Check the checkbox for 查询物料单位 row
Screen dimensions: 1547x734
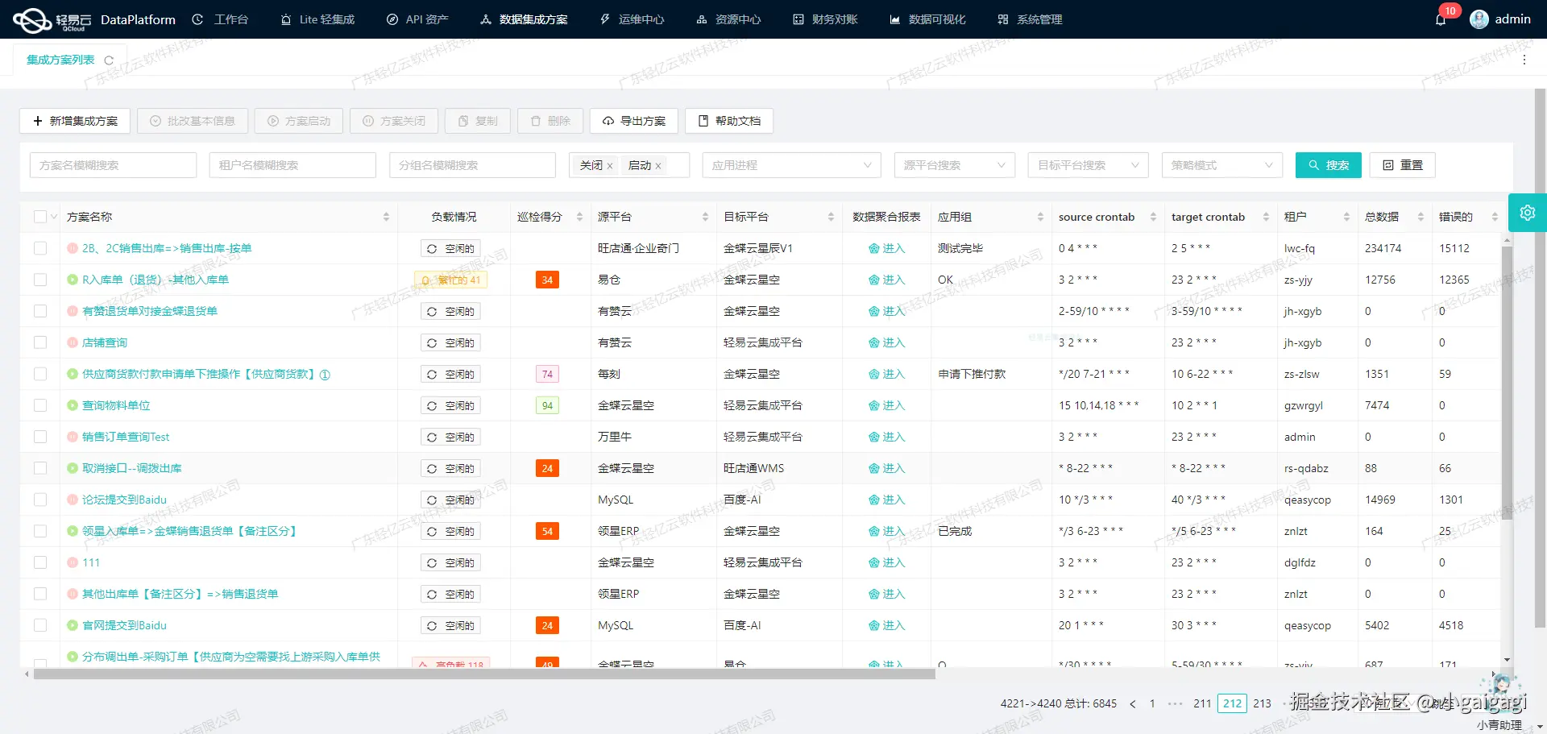[x=40, y=405]
